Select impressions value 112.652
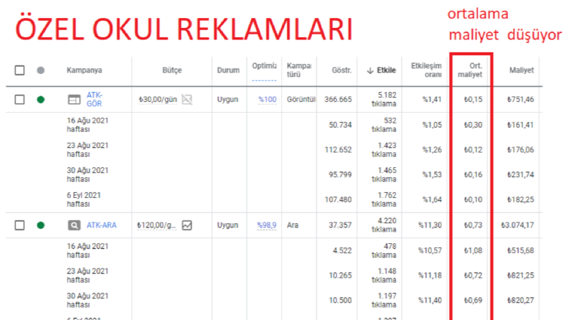This screenshot has width=569, height=320. (x=338, y=150)
